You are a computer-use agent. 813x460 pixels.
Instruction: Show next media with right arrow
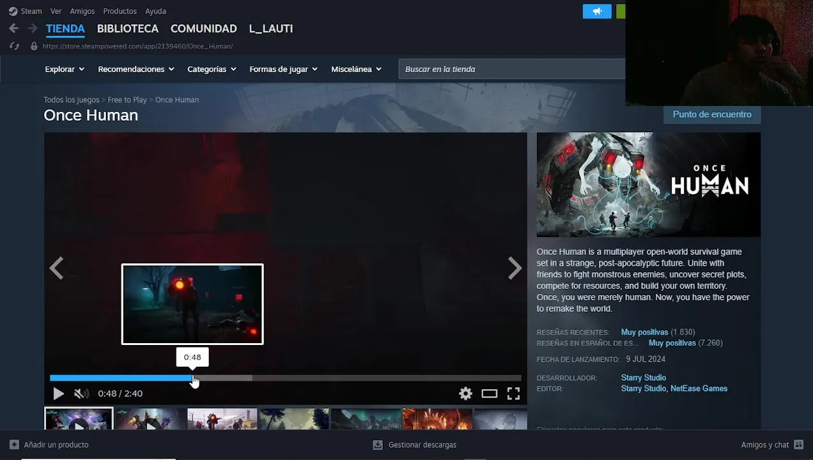pyautogui.click(x=515, y=268)
